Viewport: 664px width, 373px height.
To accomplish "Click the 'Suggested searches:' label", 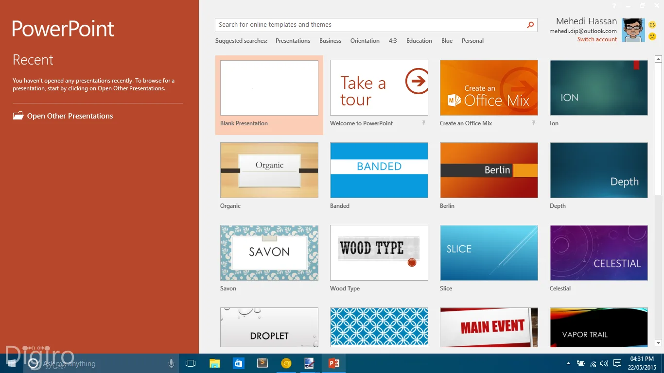I will click(x=241, y=41).
